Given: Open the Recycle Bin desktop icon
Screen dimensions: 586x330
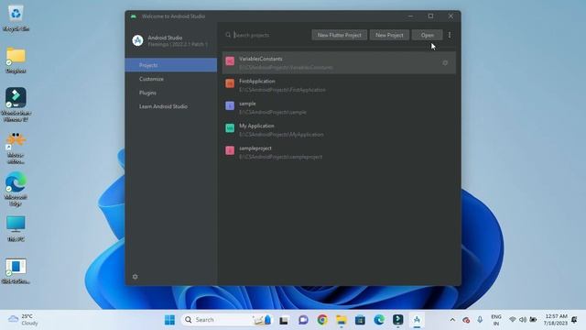Looking at the screenshot, I should (x=16, y=18).
